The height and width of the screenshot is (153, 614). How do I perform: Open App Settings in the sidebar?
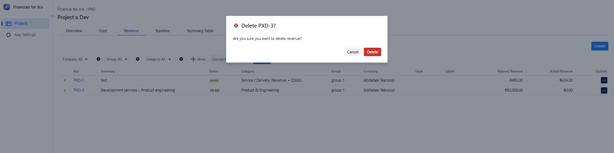tap(25, 35)
